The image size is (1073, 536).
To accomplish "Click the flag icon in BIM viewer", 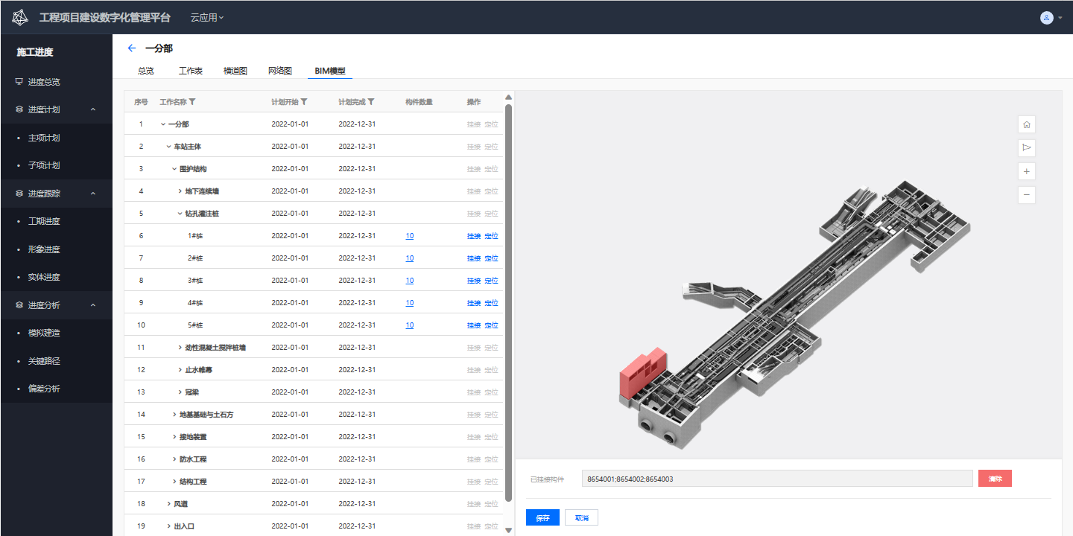I will pyautogui.click(x=1026, y=148).
